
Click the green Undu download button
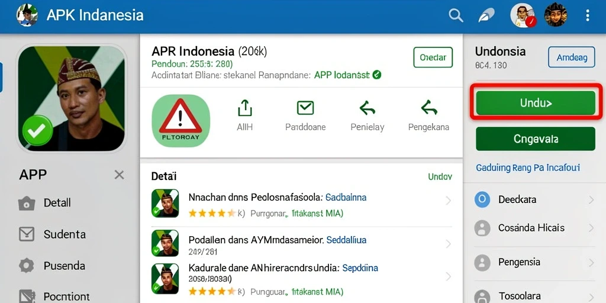click(535, 103)
